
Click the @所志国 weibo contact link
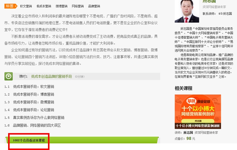(225, 14)
